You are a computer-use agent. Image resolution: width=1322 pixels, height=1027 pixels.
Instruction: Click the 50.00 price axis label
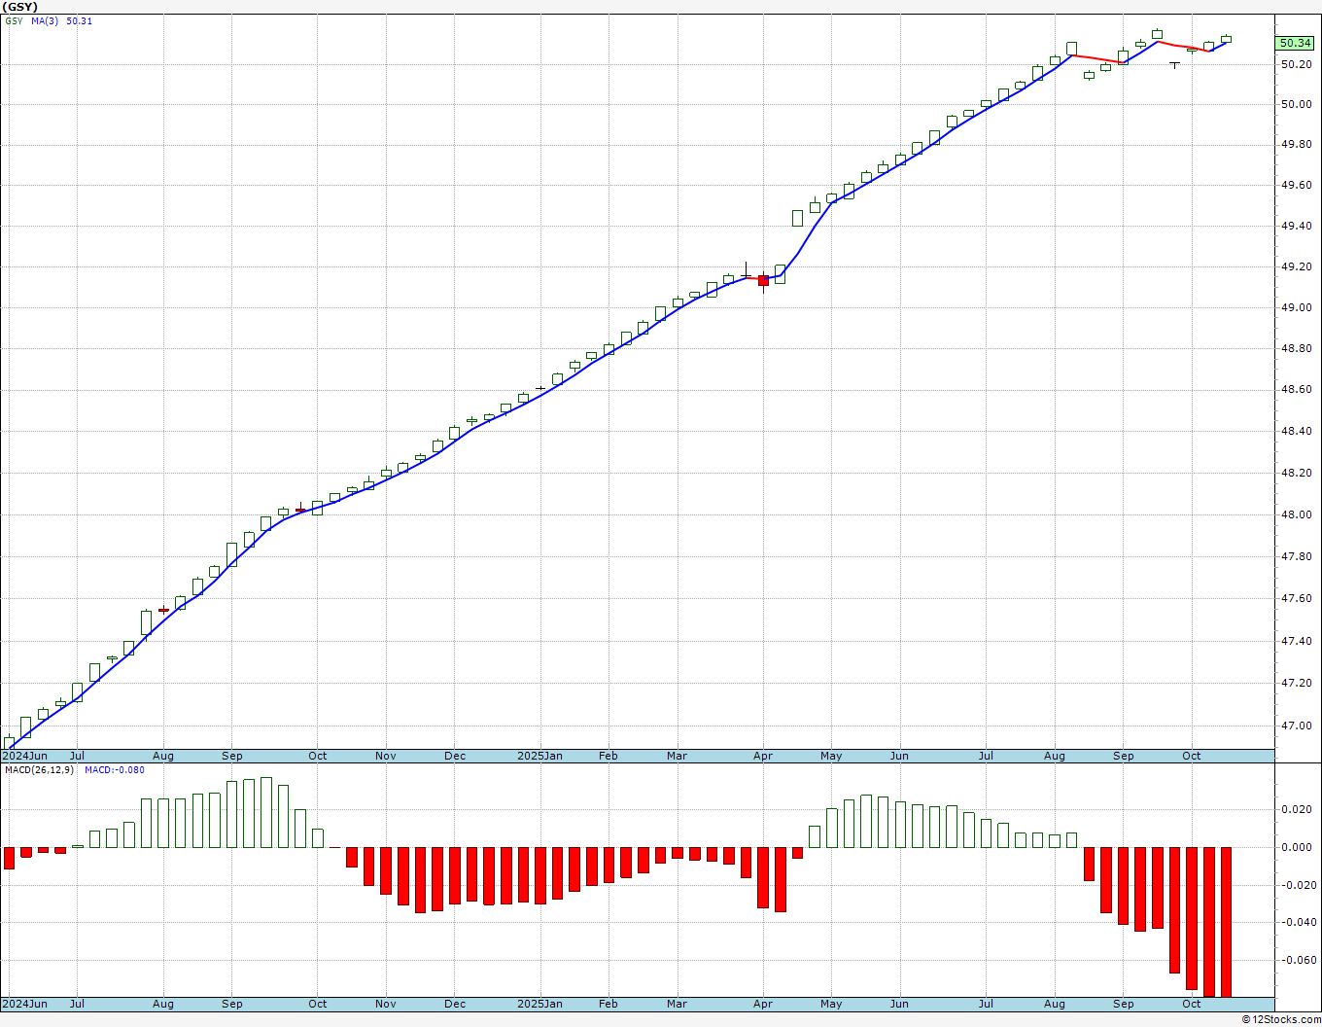click(1296, 105)
